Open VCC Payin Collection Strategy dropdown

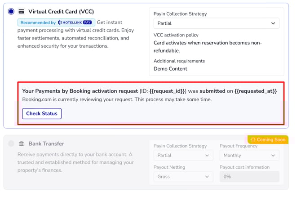216,23
